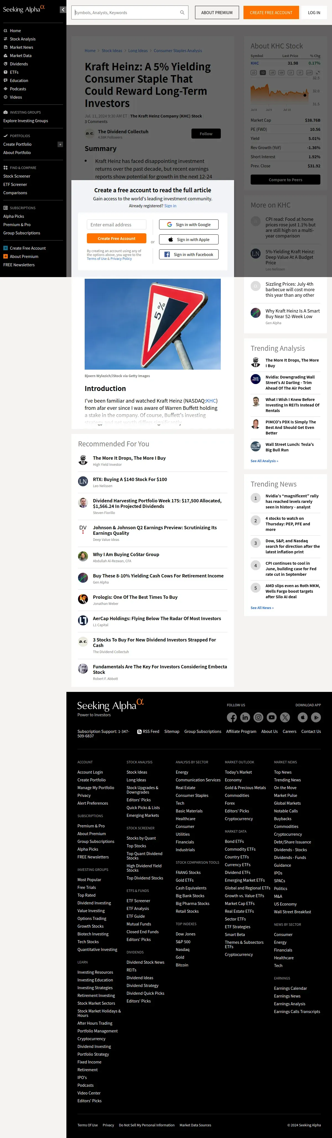332x1138 pixels.
Task: Click the 5% road sign article image
Action: 152,324
